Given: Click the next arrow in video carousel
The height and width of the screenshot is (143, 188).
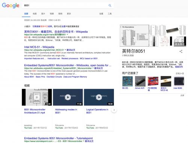Looking at the screenshot, I should 114,110.
